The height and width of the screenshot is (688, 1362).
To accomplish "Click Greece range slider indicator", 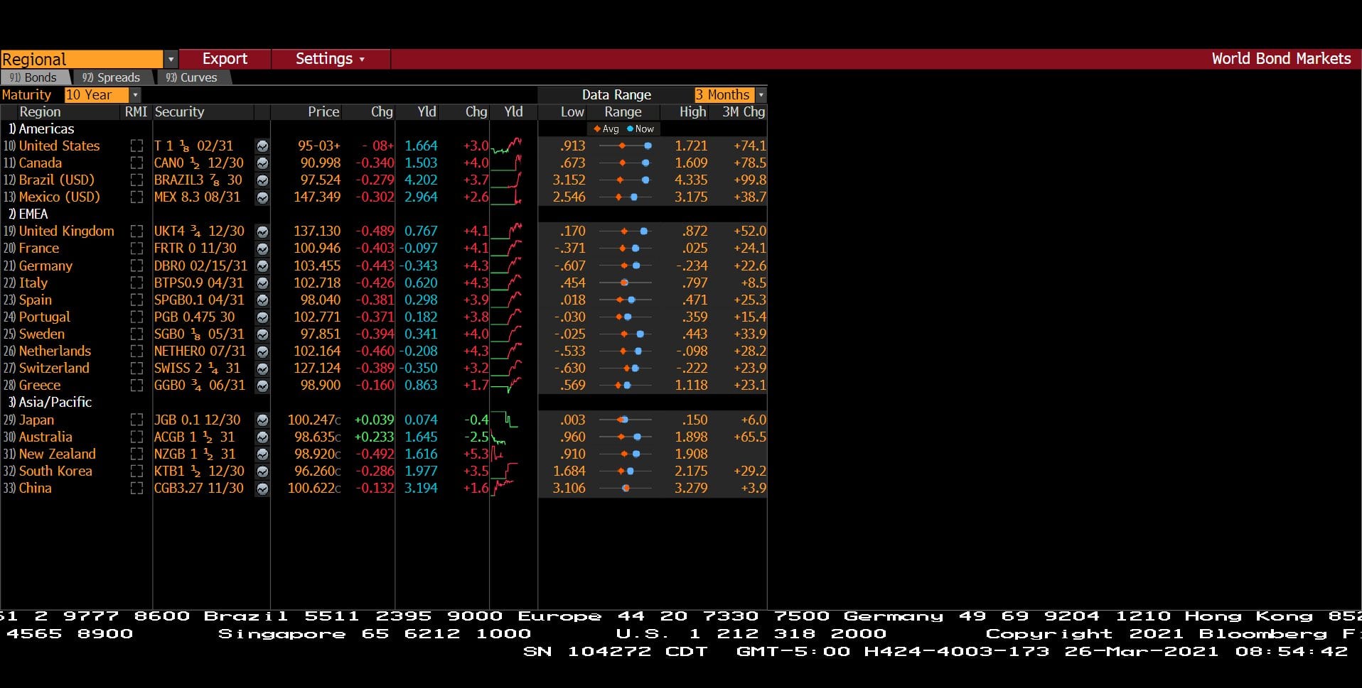I will [627, 385].
